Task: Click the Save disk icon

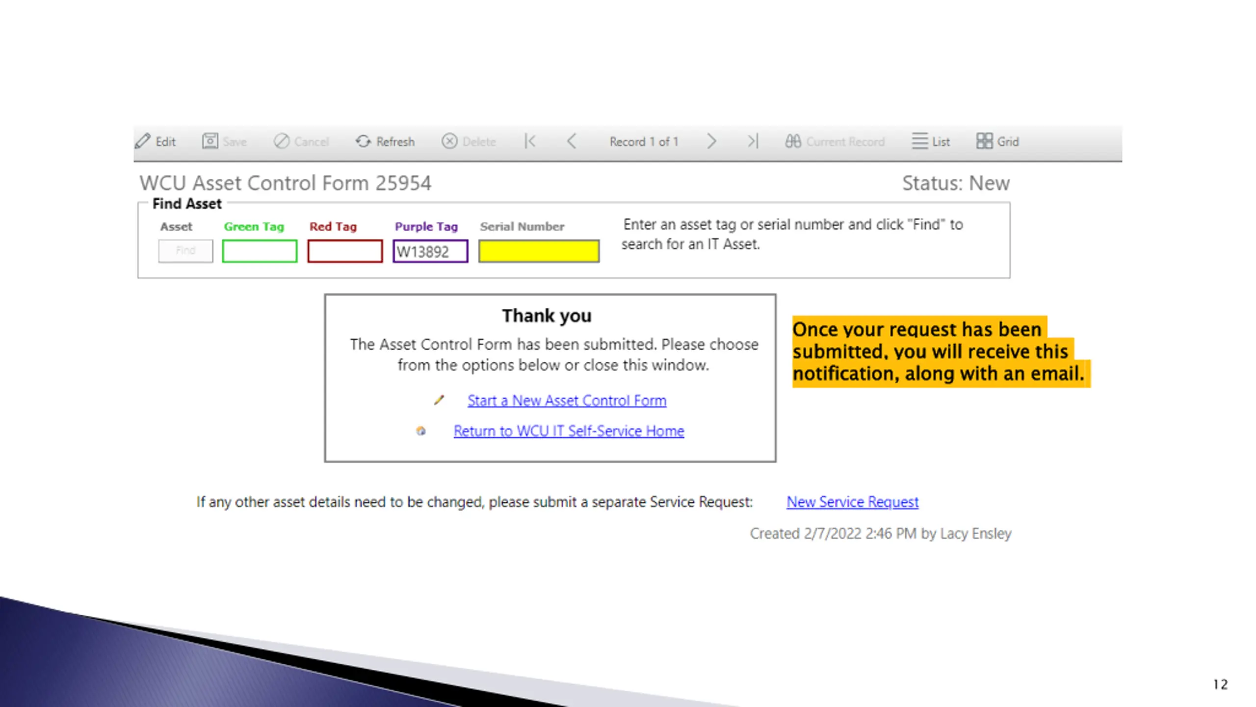Action: tap(210, 141)
